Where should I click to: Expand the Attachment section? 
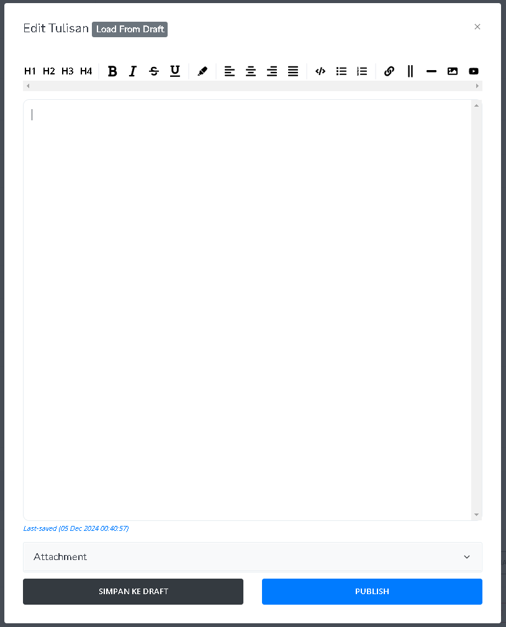coord(253,557)
